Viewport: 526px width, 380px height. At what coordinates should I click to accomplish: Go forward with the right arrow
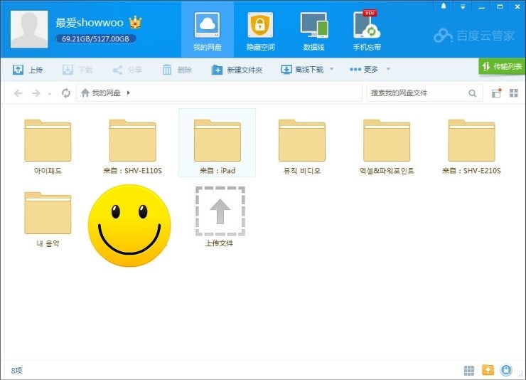(x=36, y=93)
